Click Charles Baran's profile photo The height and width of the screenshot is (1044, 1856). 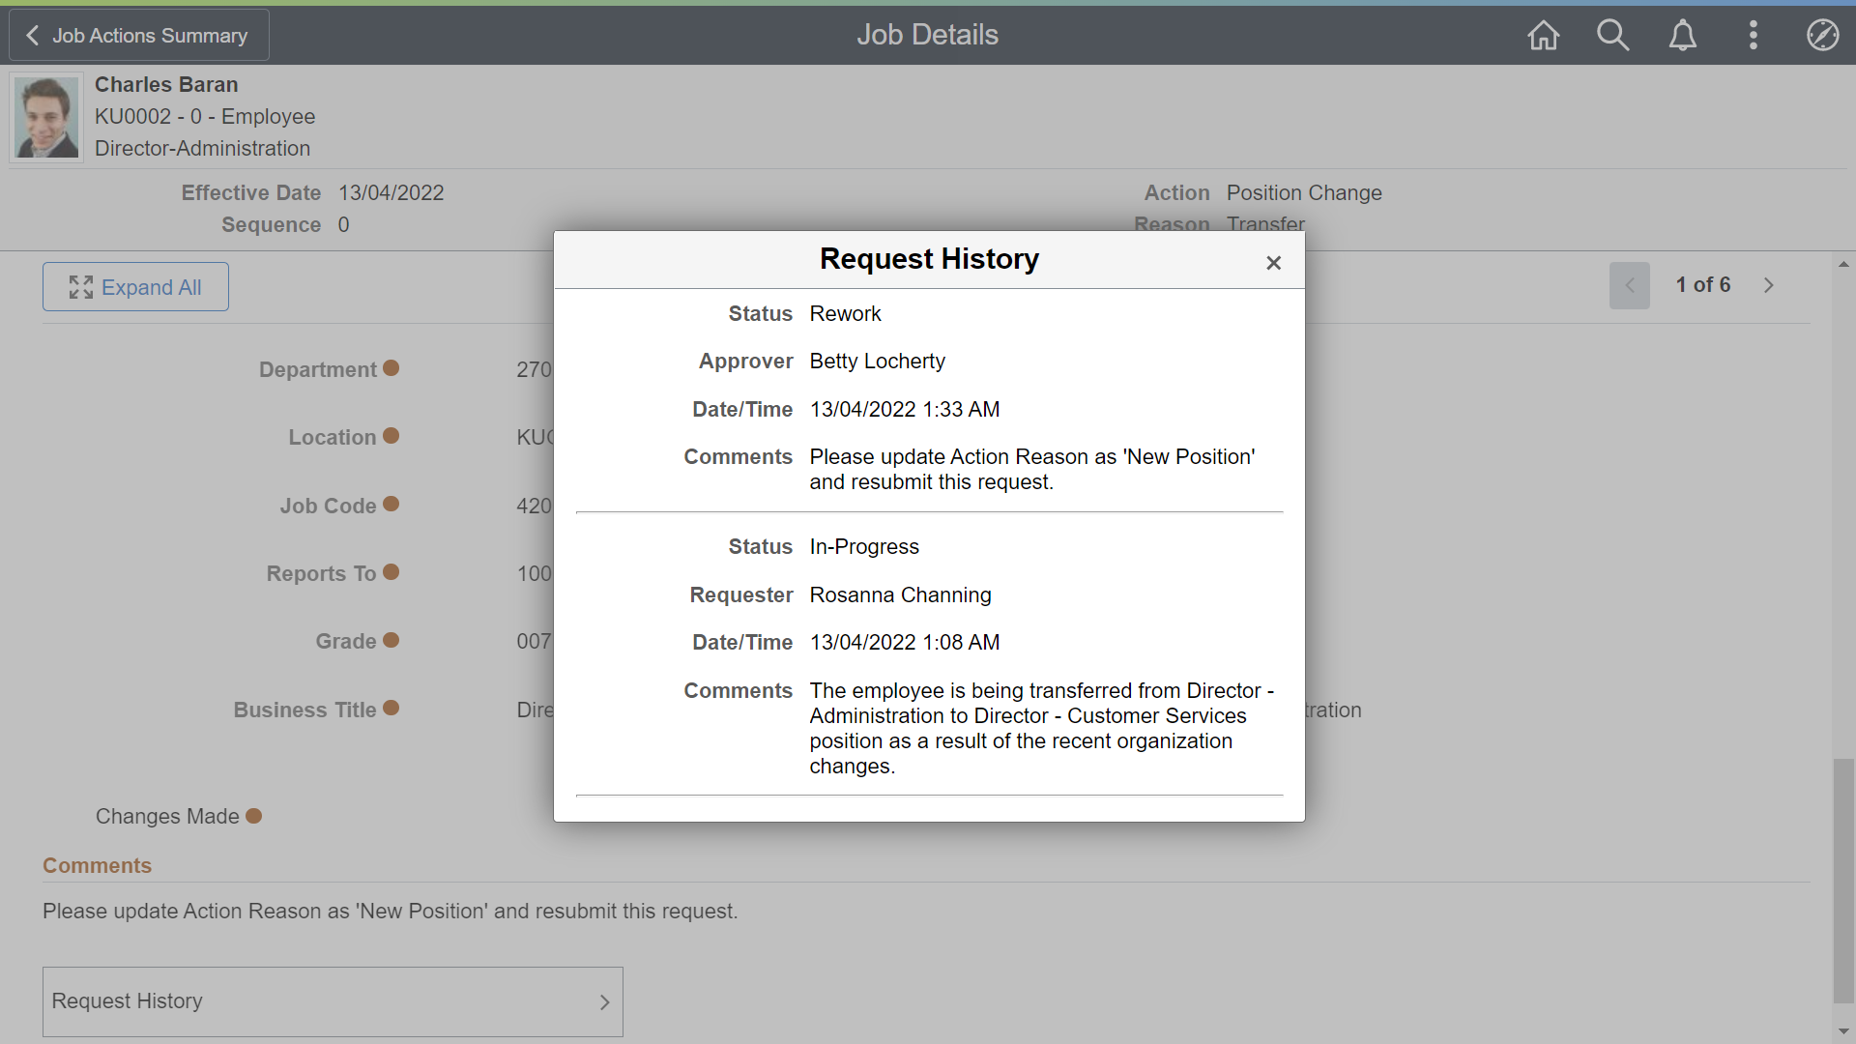[x=46, y=117]
